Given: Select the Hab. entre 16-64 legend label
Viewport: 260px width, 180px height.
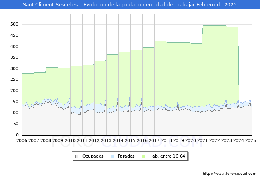Looking at the screenshot, I should click(x=167, y=156).
